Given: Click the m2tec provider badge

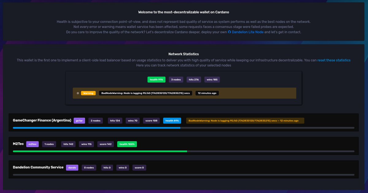Looking at the screenshot, I should (x=32, y=144).
